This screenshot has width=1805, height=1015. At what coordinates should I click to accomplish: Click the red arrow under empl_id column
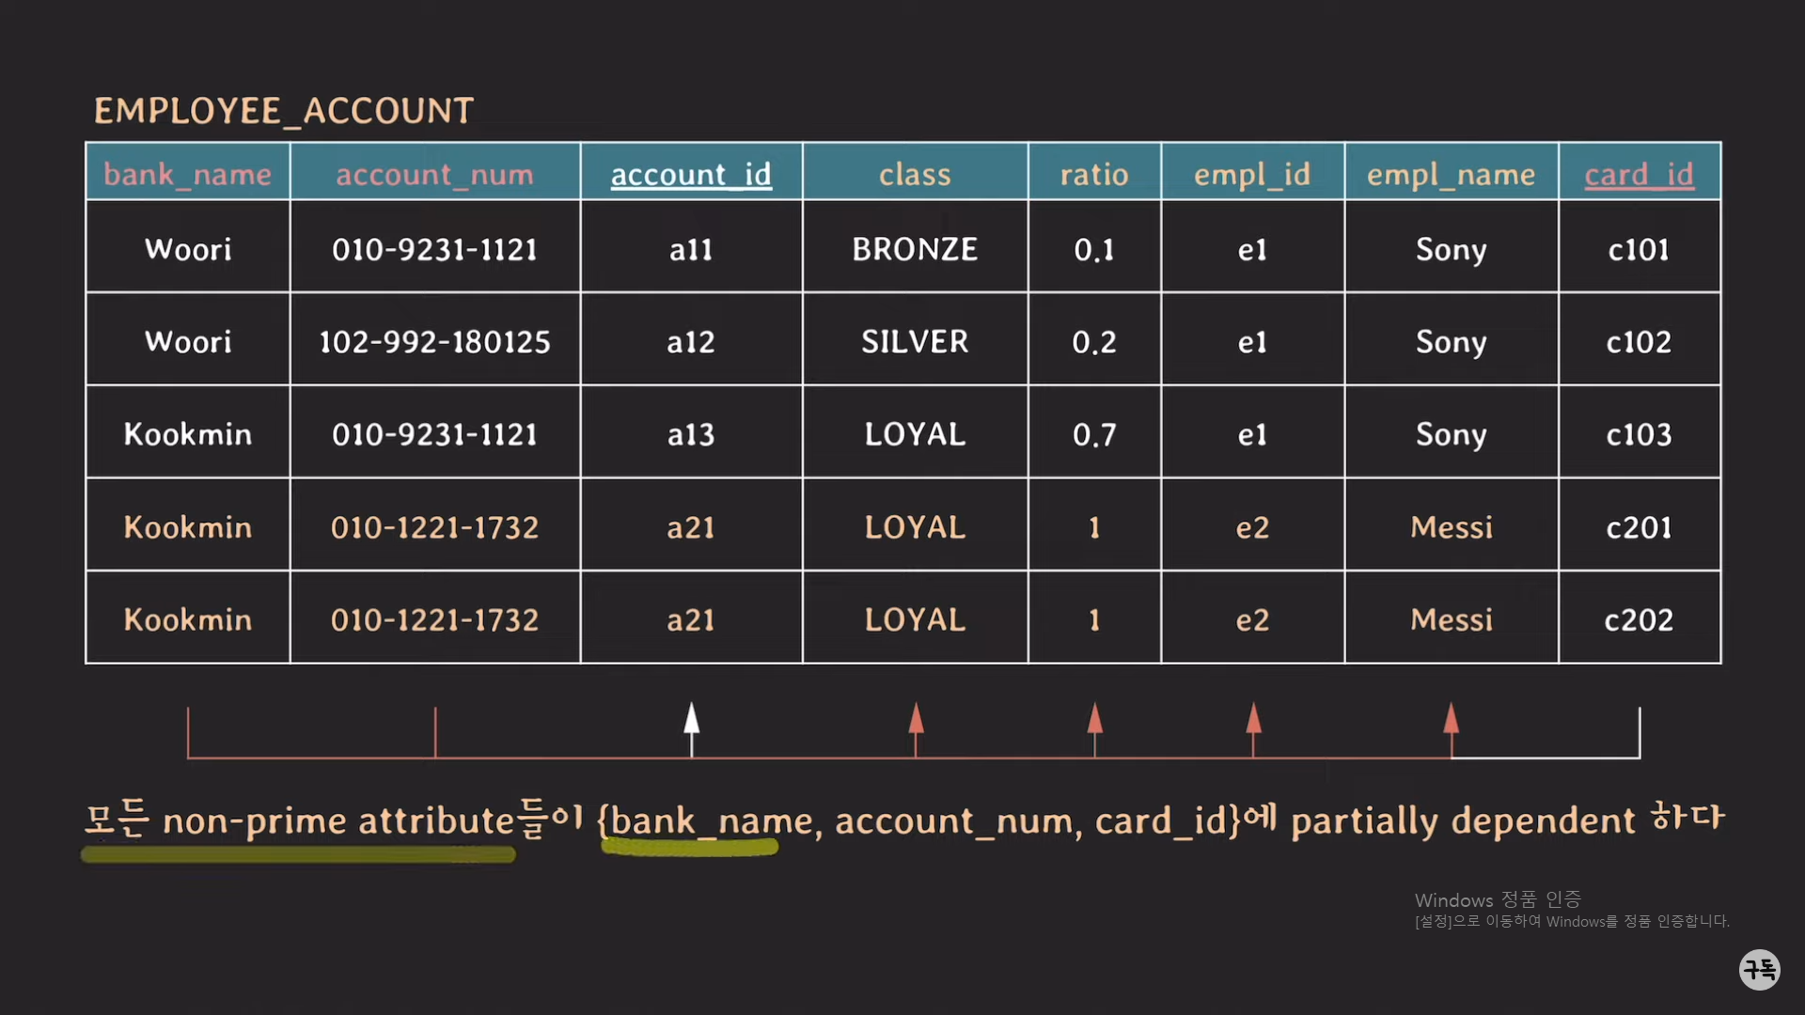(x=1253, y=720)
